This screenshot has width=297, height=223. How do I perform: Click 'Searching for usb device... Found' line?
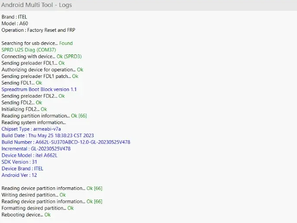[37, 43]
